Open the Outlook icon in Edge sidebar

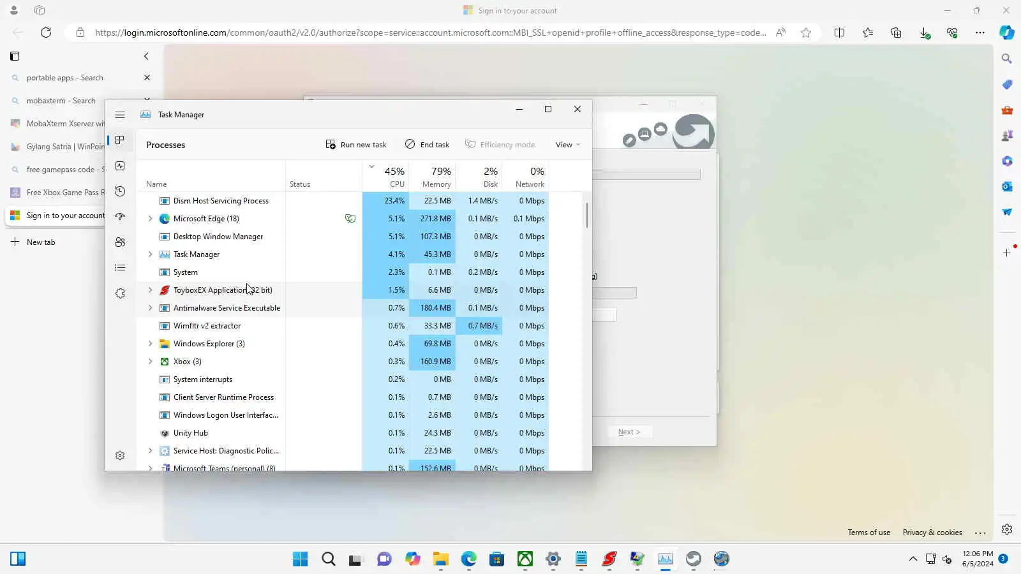click(x=1007, y=186)
